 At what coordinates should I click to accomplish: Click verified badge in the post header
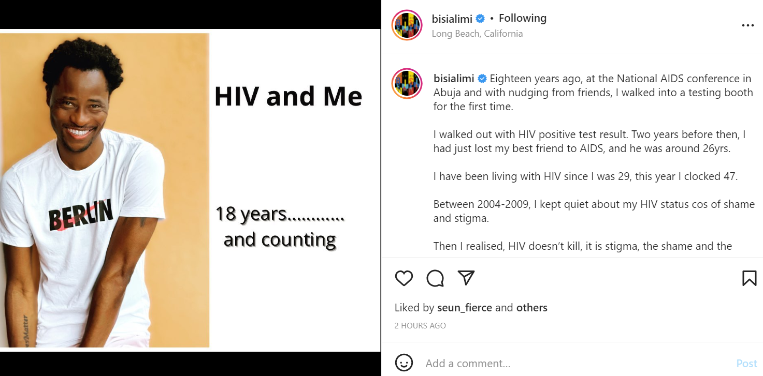480,19
